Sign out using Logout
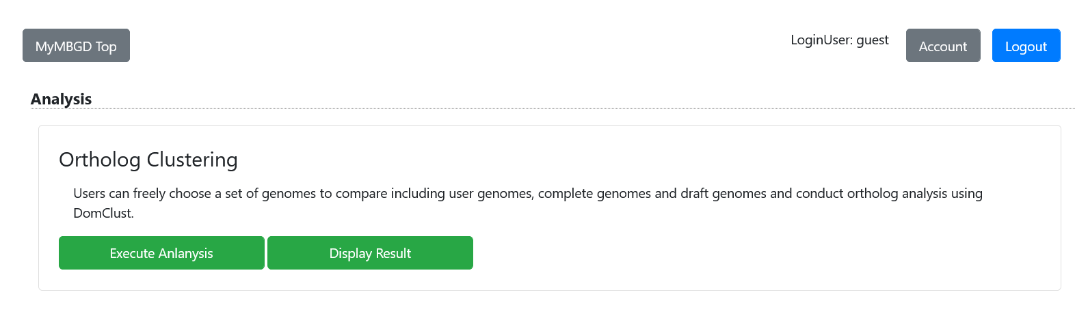1075x318 pixels. point(1026,46)
